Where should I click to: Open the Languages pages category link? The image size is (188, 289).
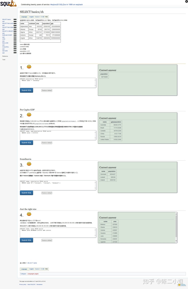tap(33, 274)
